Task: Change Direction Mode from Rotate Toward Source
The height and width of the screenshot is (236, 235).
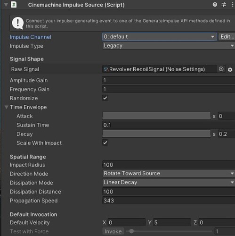Action: point(169,173)
